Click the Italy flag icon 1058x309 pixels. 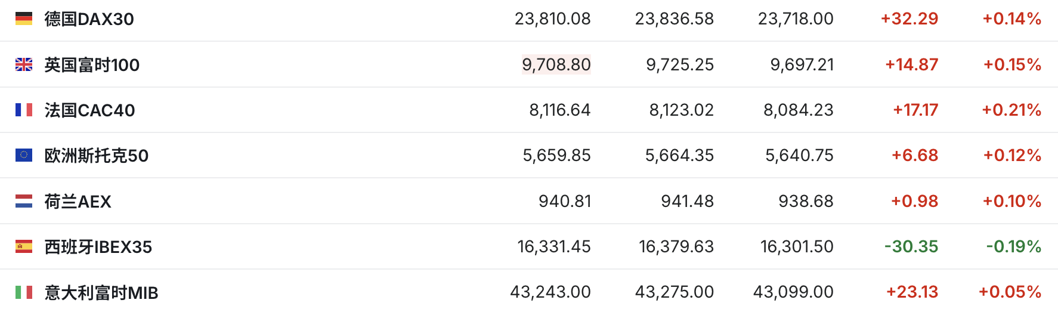coord(24,292)
